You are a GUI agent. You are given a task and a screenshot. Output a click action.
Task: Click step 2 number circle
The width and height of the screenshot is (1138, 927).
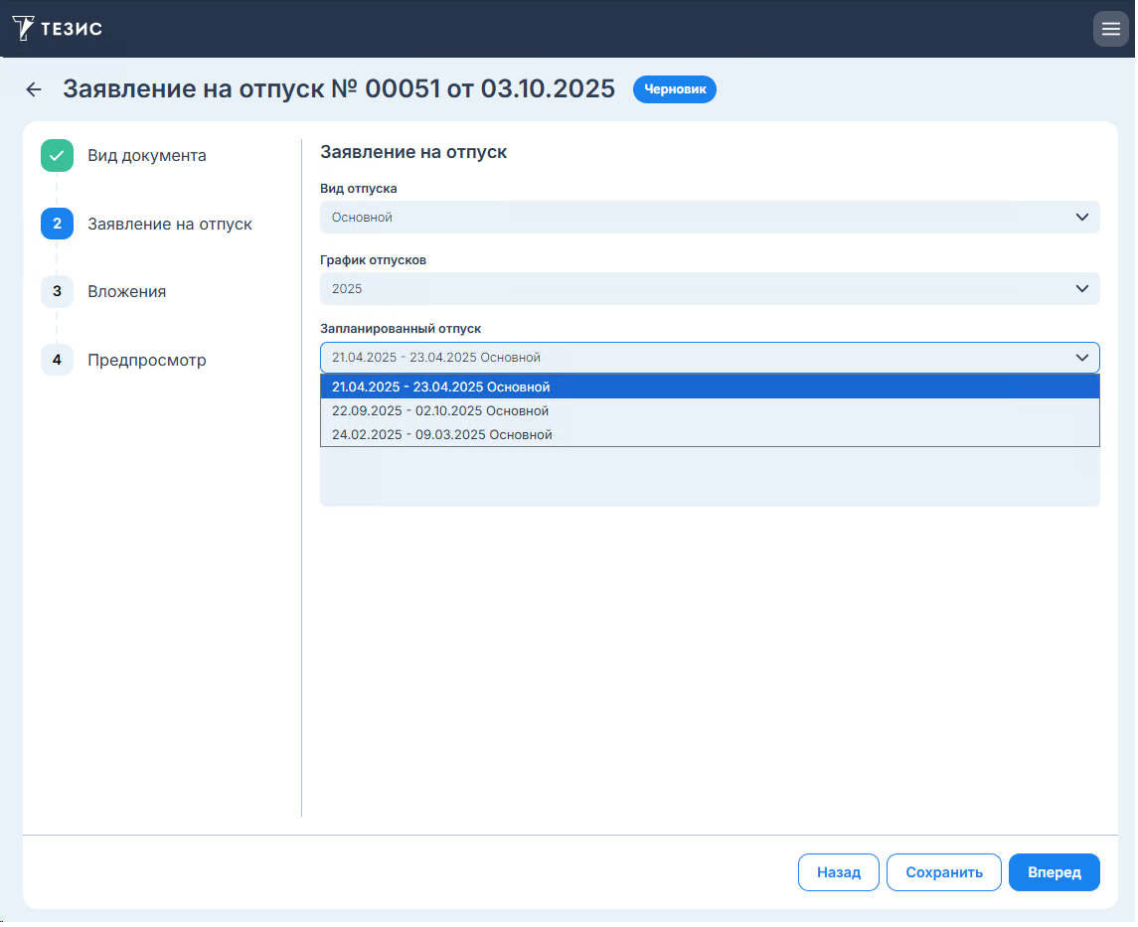pyautogui.click(x=57, y=224)
